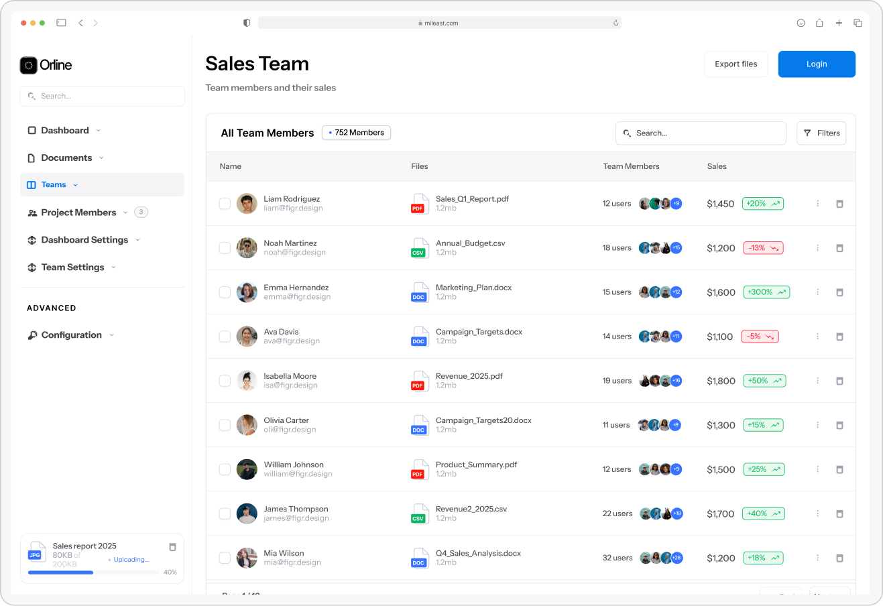The image size is (883, 606).
Task: Expand the Configuration options
Action: pos(111,335)
